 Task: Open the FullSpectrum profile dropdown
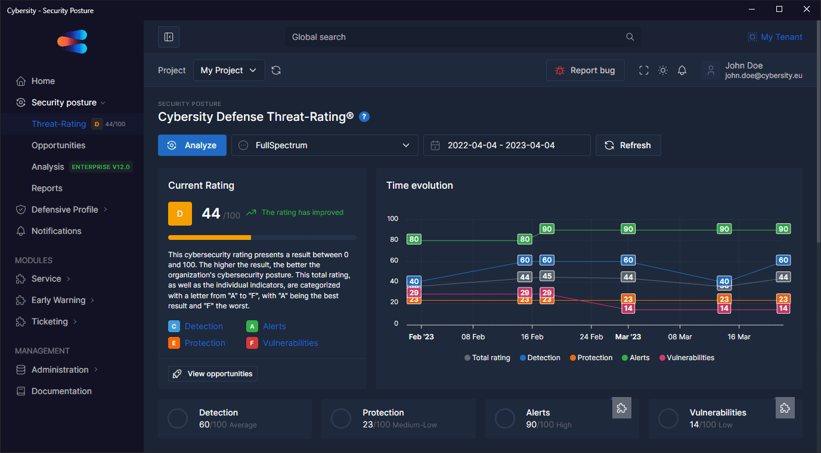(x=325, y=145)
